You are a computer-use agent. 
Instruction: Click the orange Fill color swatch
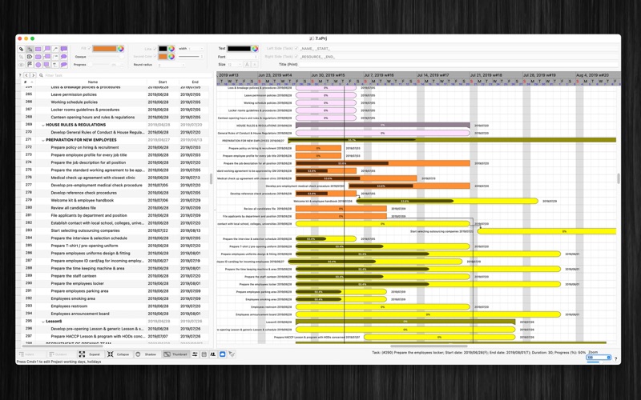(105, 49)
